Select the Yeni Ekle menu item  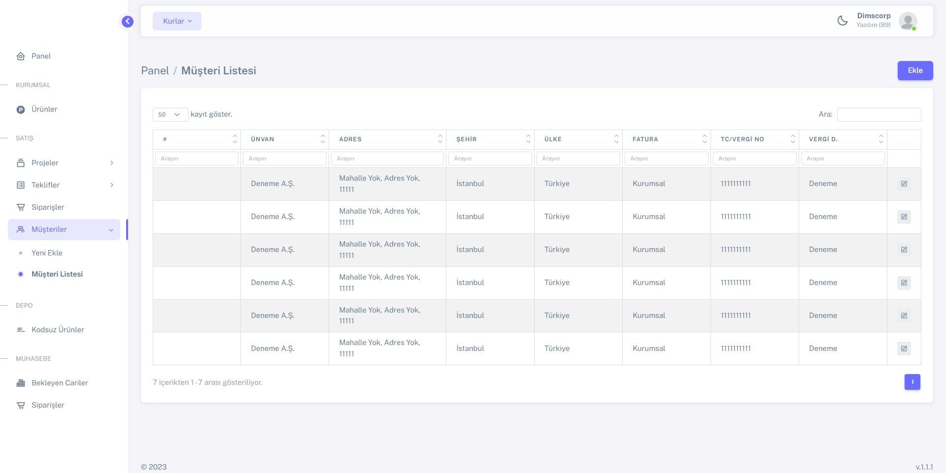(47, 253)
